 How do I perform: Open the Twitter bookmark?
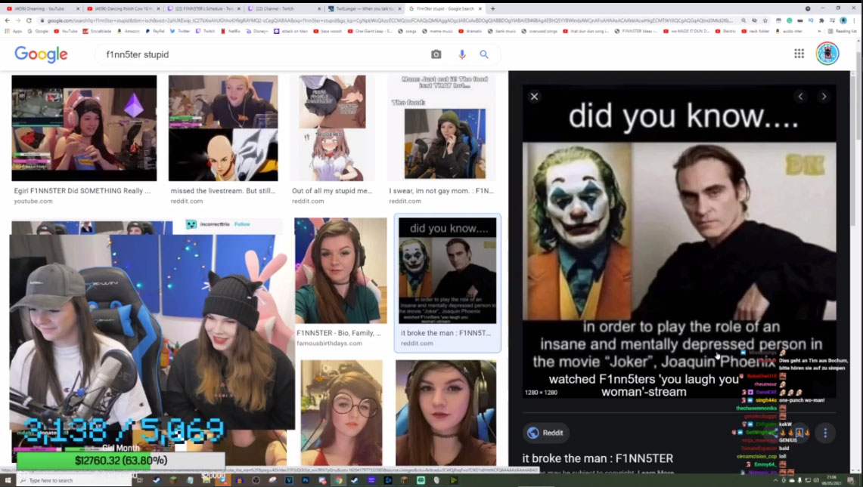pos(180,31)
